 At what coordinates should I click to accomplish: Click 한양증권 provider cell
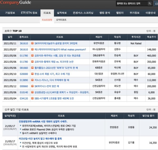tap(114, 127)
